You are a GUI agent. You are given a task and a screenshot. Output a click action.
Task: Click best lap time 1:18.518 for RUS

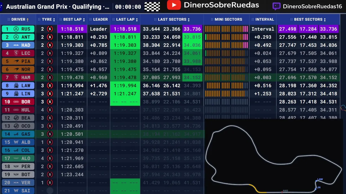coord(72,29)
